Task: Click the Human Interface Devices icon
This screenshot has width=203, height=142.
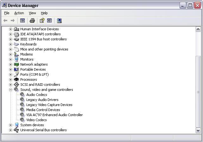Action: coord(16,29)
